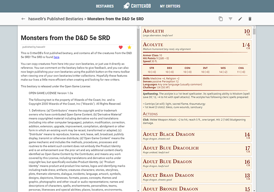Click the 'Hit Points 9 (2d8 + 0)' line

pyautogui.click(x=156, y=58)
